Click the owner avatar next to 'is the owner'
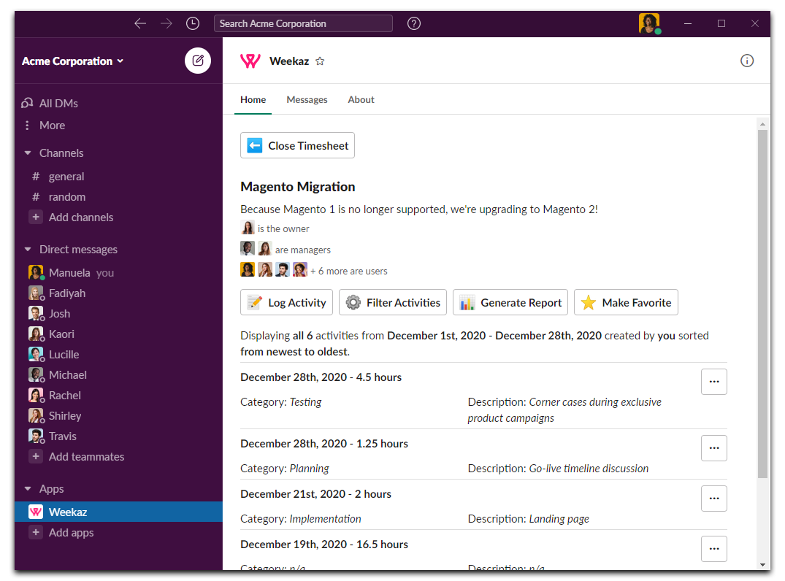Viewport: 785px width, 581px height. pyautogui.click(x=248, y=228)
